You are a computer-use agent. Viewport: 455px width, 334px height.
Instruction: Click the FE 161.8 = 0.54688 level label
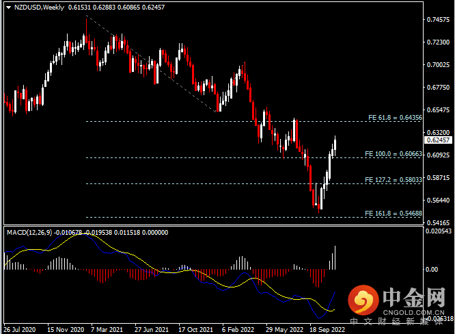pos(393,214)
